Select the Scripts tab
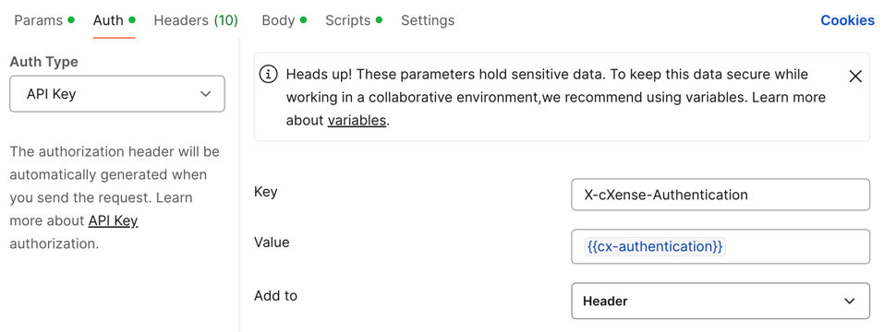The width and height of the screenshot is (884, 332). (x=348, y=20)
